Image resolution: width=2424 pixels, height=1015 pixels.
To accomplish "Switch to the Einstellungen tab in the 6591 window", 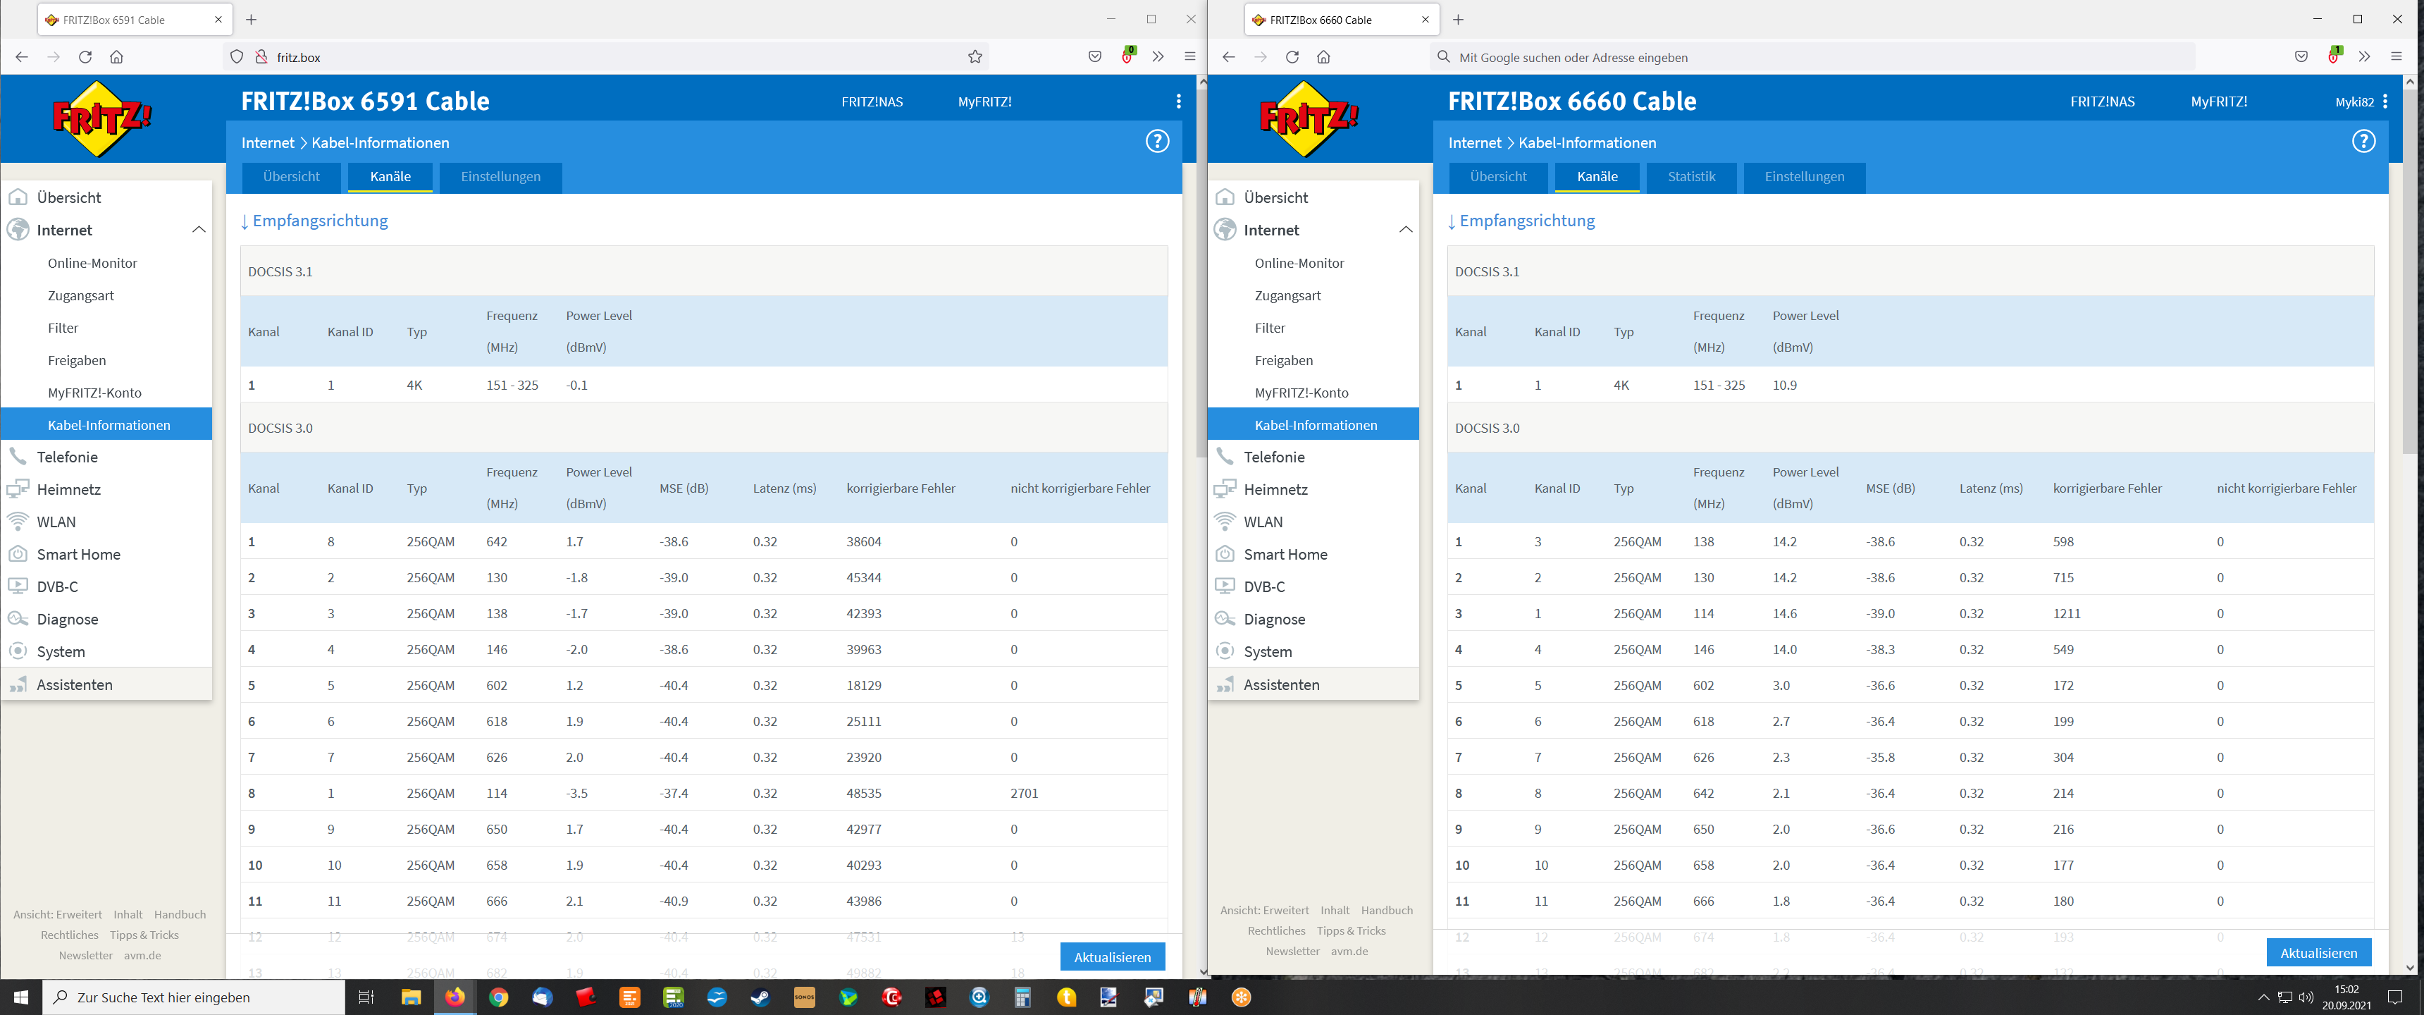I will (x=500, y=177).
